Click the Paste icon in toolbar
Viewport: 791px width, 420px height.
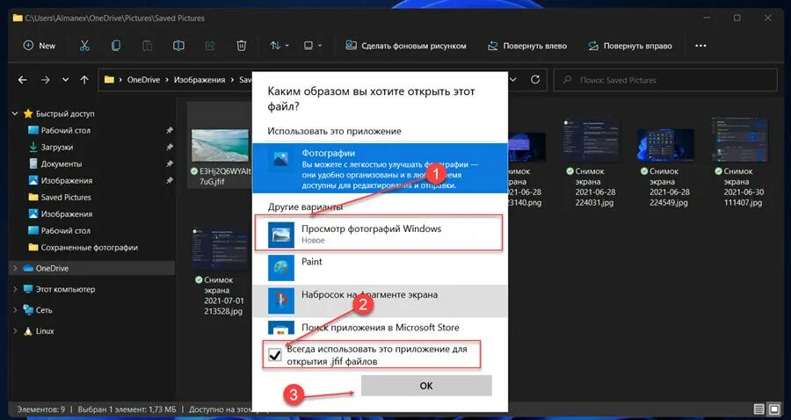(x=147, y=46)
